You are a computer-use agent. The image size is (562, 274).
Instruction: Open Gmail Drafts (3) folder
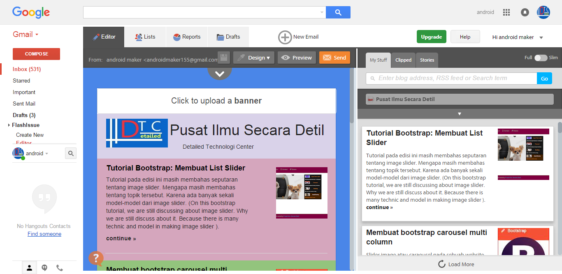pos(24,115)
